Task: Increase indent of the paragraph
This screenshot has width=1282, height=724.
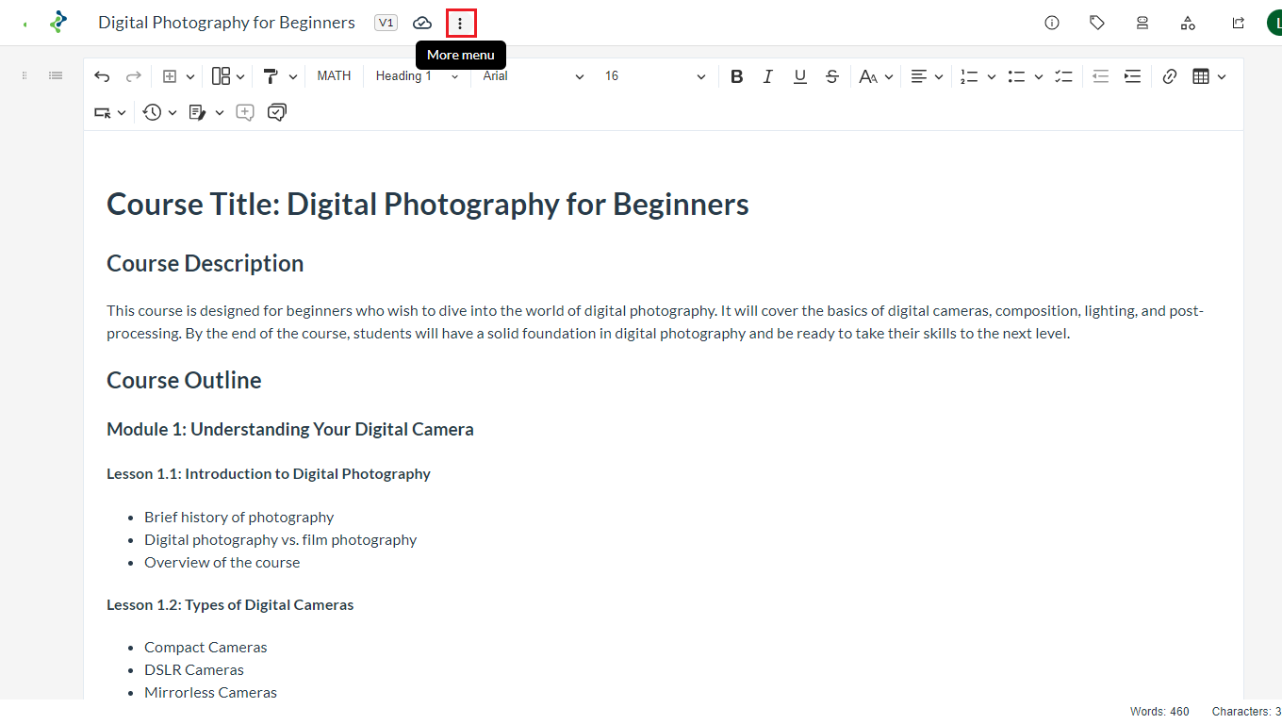Action: point(1132,76)
